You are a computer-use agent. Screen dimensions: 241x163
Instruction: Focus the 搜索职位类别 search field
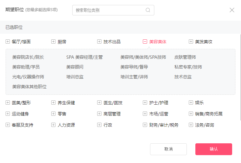tap(109, 10)
